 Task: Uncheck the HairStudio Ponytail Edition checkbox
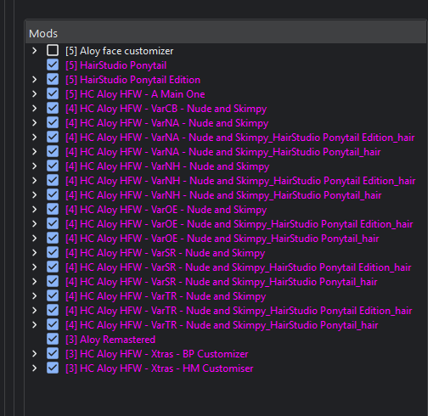(x=53, y=80)
